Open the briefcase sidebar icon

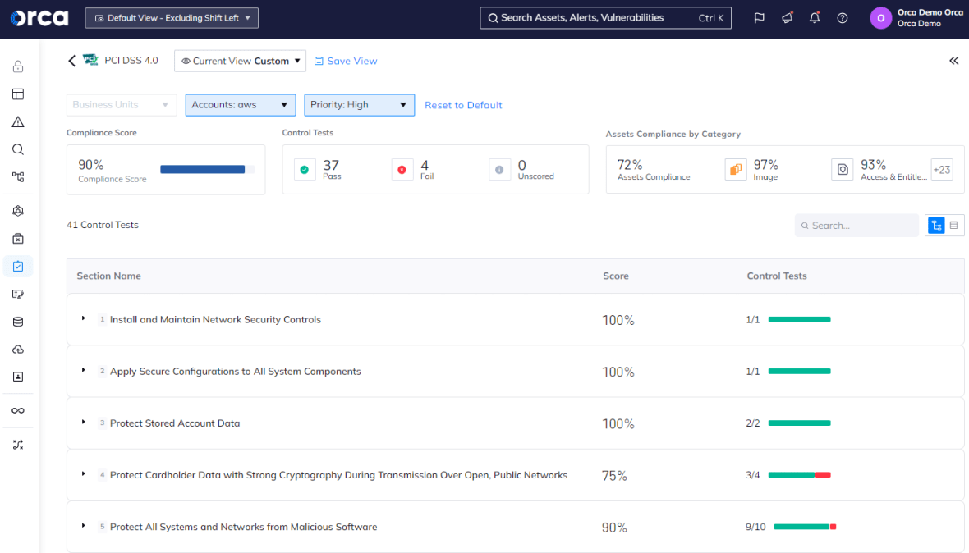tap(18, 238)
